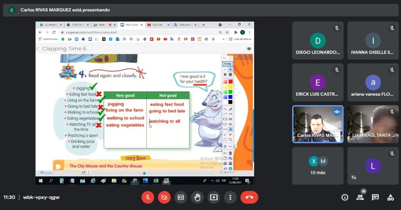
Task: Select IVANNA GISELLE participant tile
Action: coord(373,41)
